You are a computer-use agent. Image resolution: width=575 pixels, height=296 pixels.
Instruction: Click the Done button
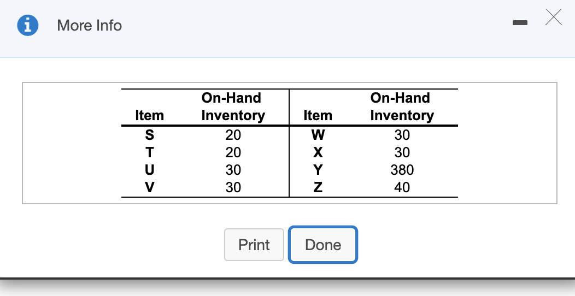[323, 245]
